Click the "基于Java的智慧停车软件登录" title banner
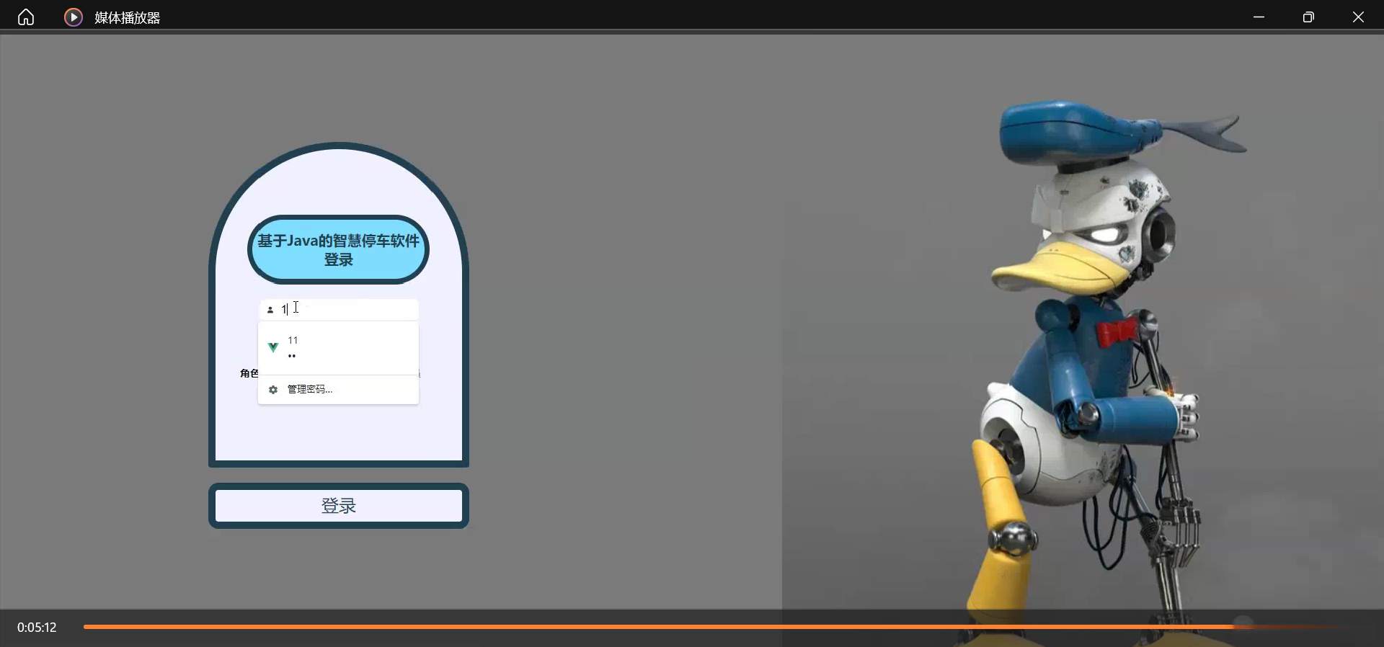Viewport: 1384px width, 647px height. tap(338, 250)
